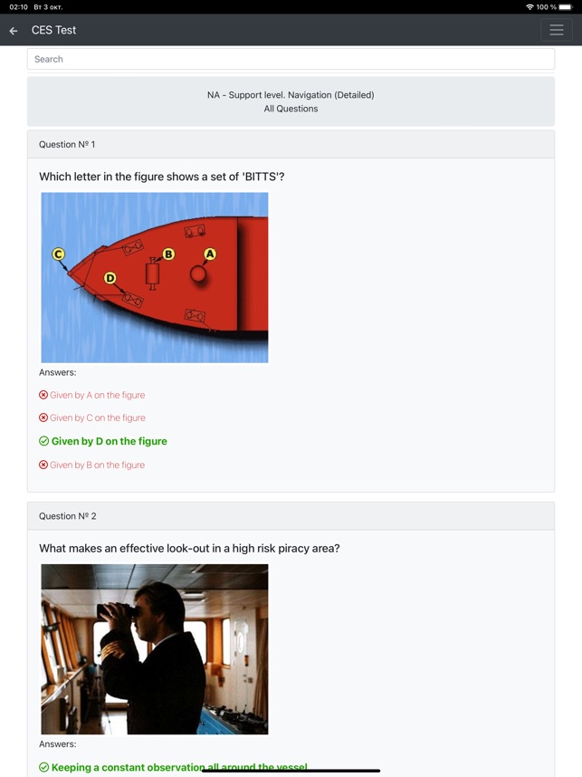Select answer 'Given by B on the figure'
The height and width of the screenshot is (777, 582).
click(97, 465)
